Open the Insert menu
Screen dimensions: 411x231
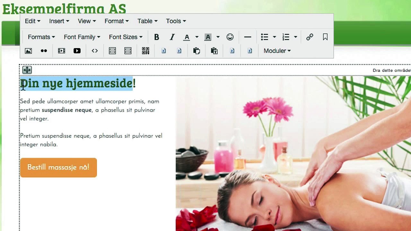click(59, 21)
